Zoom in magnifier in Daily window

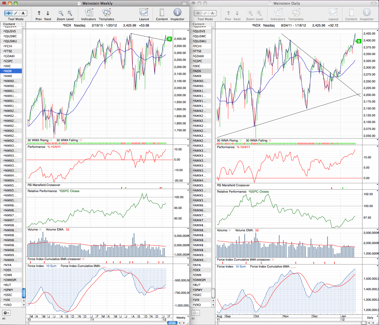coord(259,13)
